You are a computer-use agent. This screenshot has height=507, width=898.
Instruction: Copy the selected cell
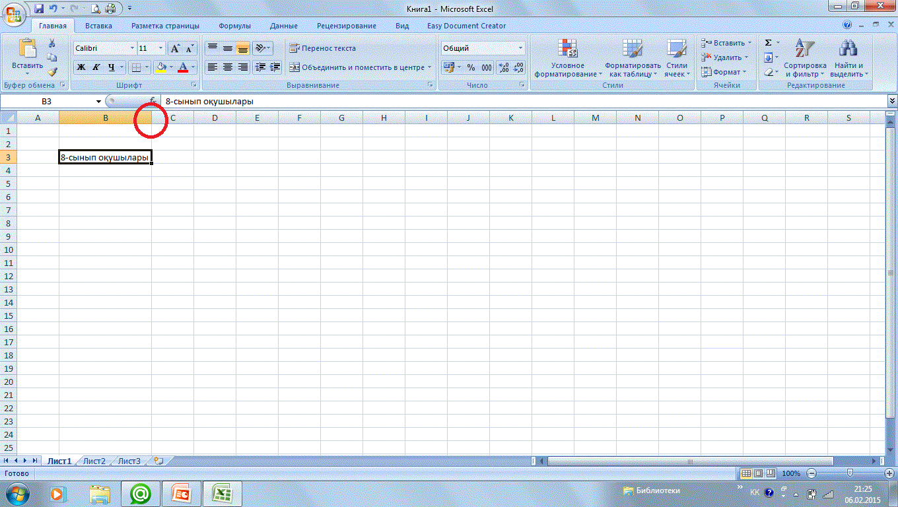(52, 57)
